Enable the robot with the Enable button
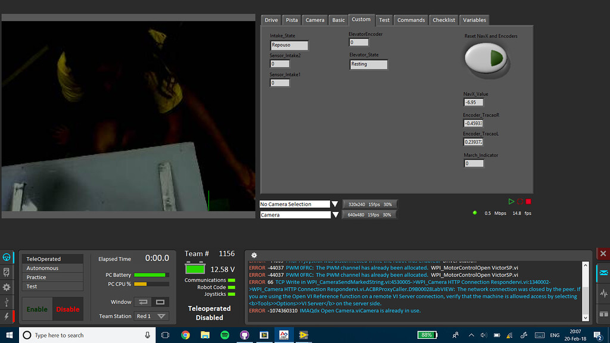Viewport: 610px width, 343px height. coord(36,309)
